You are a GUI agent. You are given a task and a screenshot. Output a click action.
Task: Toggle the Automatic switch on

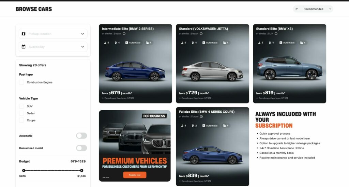coord(81,136)
